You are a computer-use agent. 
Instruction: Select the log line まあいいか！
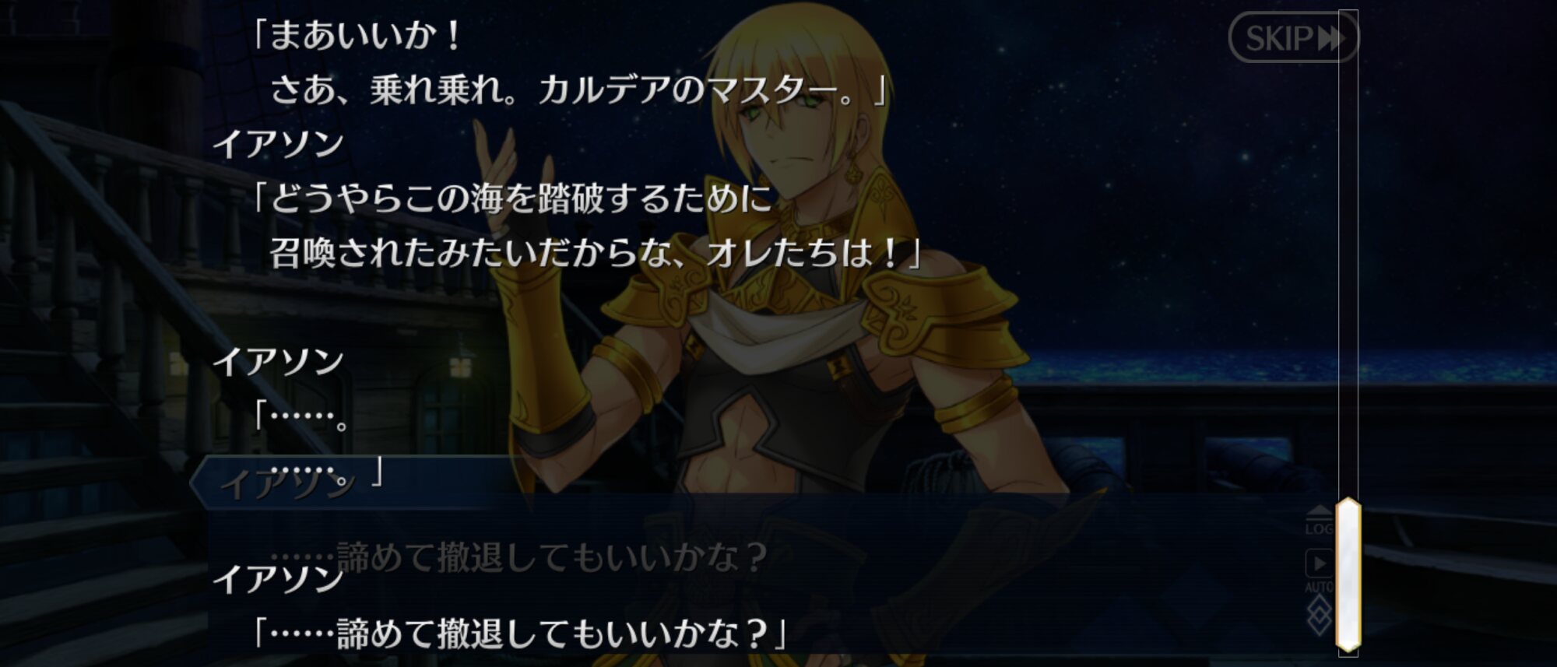point(358,36)
